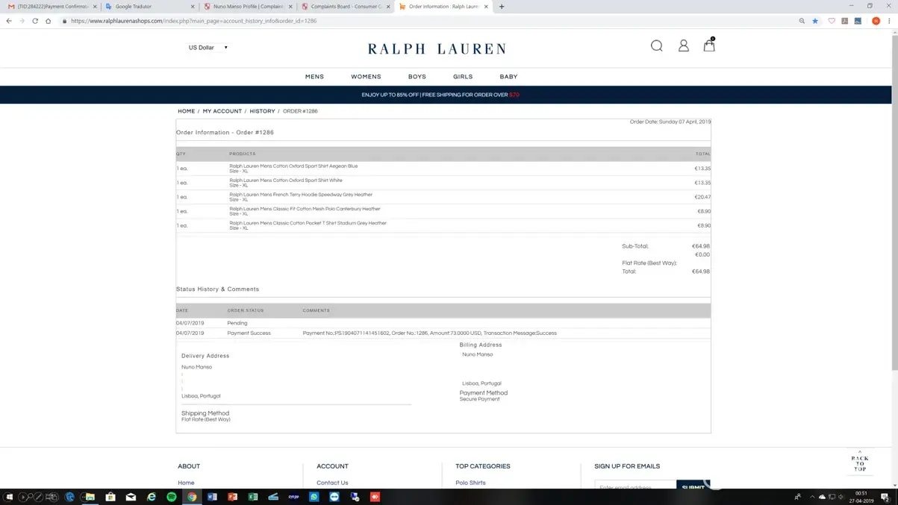Click the user account profile icon
Screen dimensions: 898x505
[x=683, y=46]
